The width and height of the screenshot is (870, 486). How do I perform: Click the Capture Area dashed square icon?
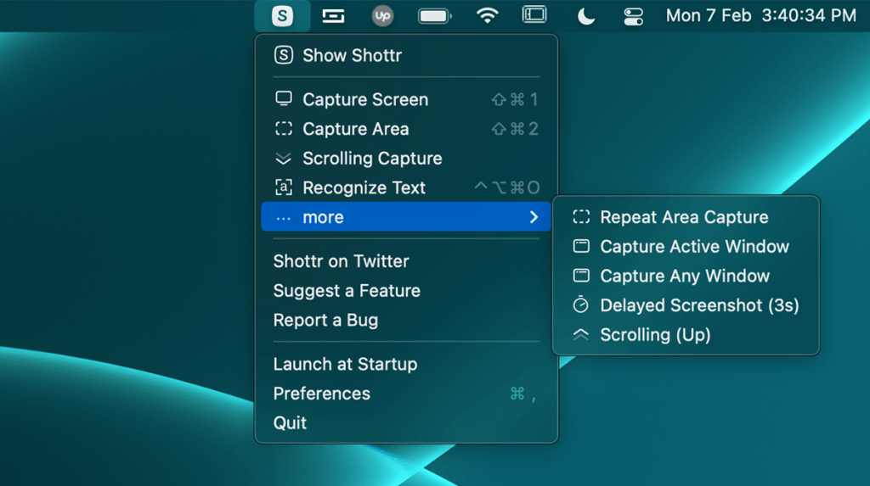[284, 129]
